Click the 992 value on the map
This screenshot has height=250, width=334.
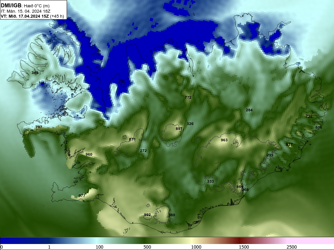[147, 215]
